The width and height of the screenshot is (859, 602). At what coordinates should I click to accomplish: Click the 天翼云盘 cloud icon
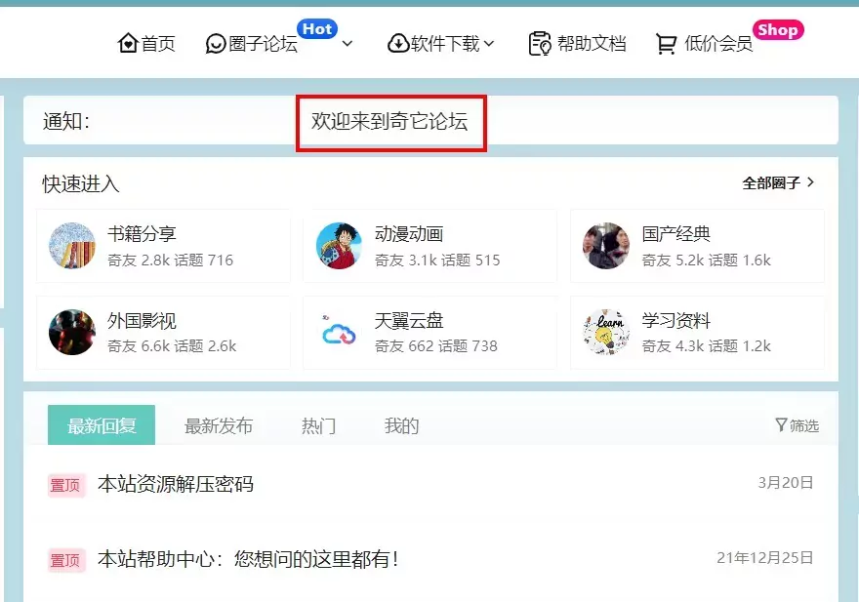click(339, 333)
